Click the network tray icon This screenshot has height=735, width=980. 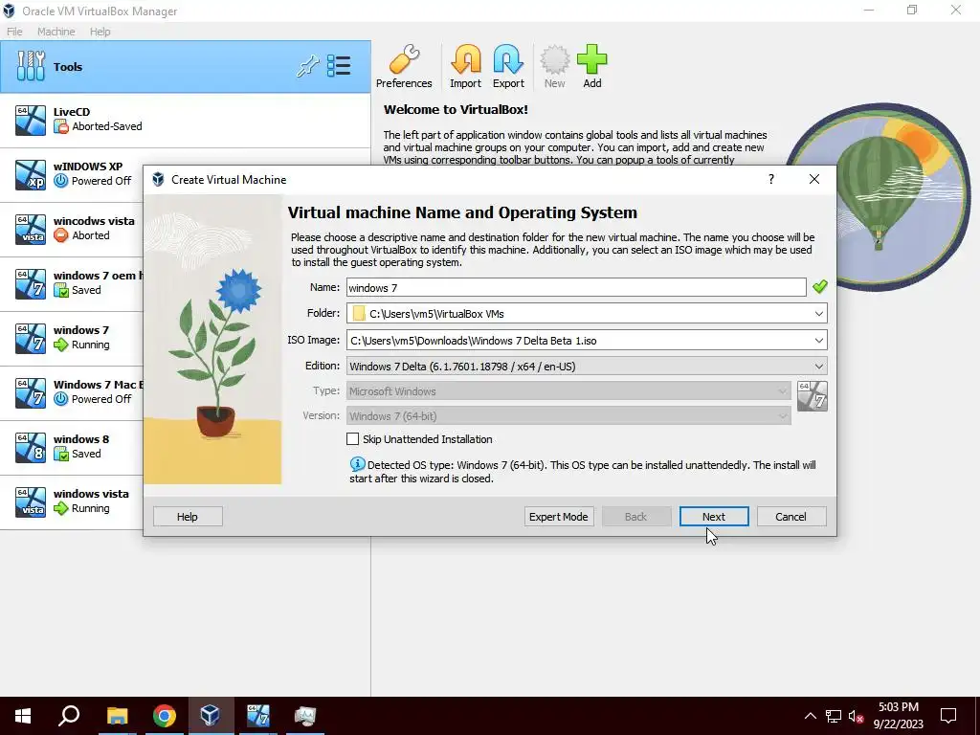coord(834,716)
